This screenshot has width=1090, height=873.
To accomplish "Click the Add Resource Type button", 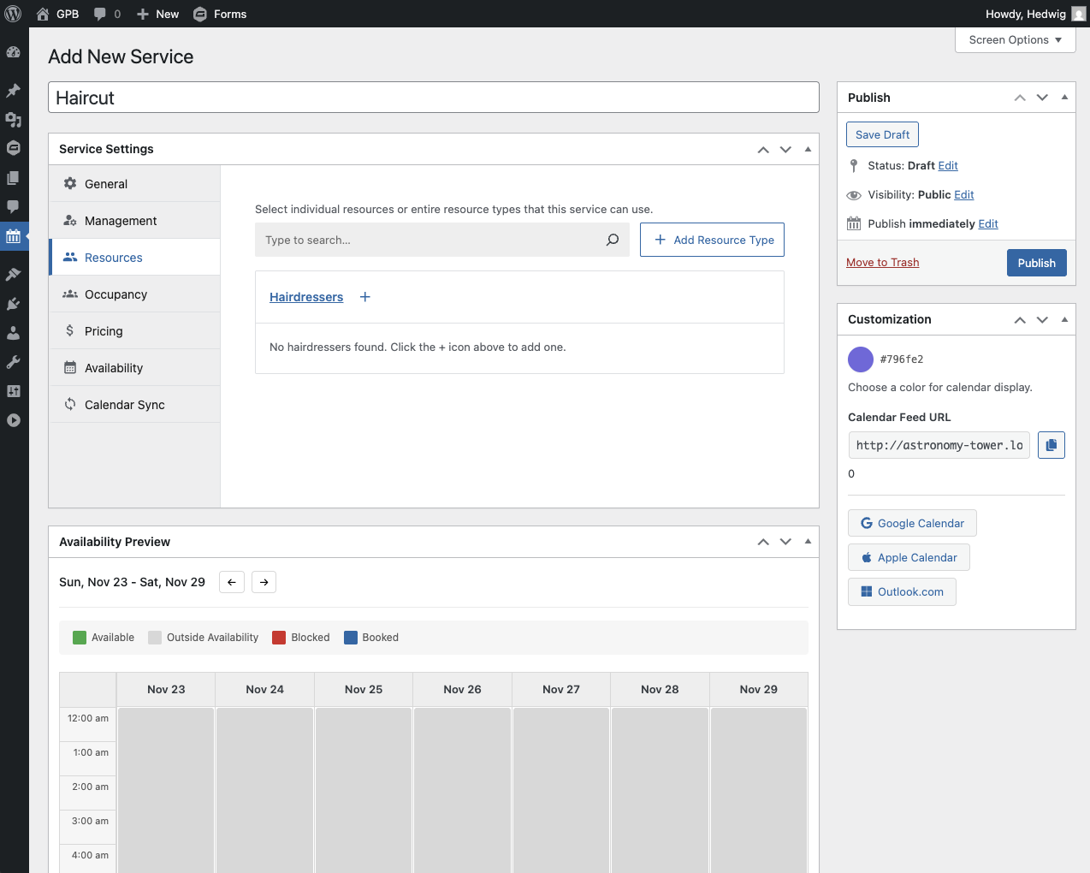I will [x=712, y=241].
